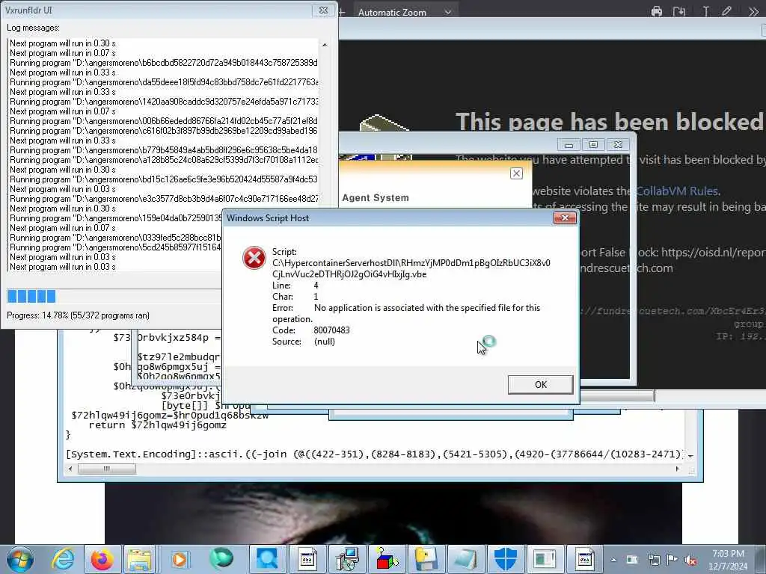Click the down arrow of script window vertical scrollbar

click(690, 456)
